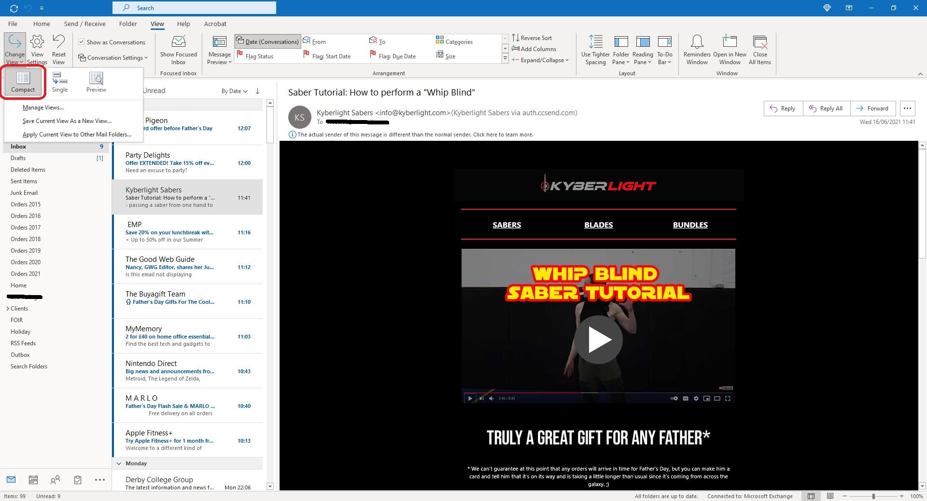Open the SABERS link in email
This screenshot has height=501, width=927.
point(506,225)
